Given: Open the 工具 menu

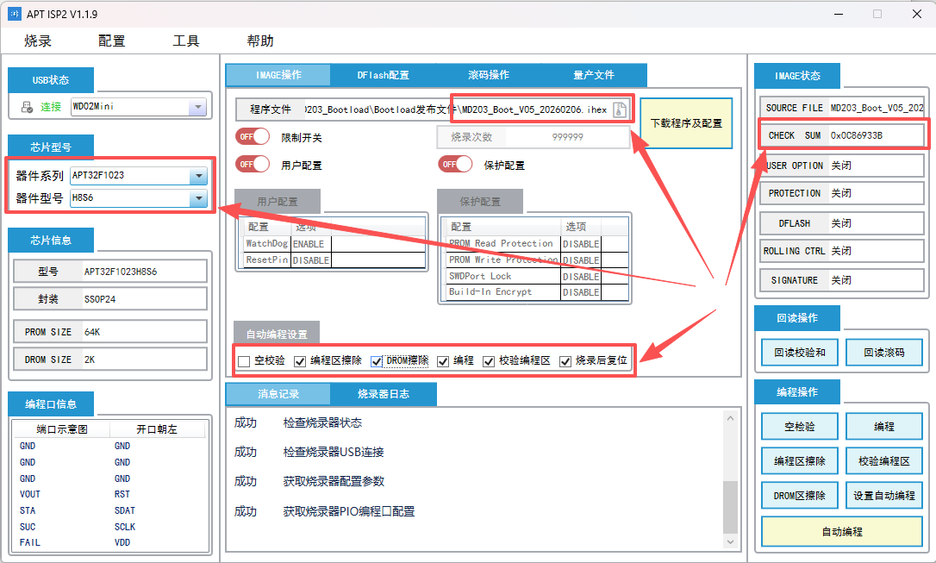Looking at the screenshot, I should point(186,41).
